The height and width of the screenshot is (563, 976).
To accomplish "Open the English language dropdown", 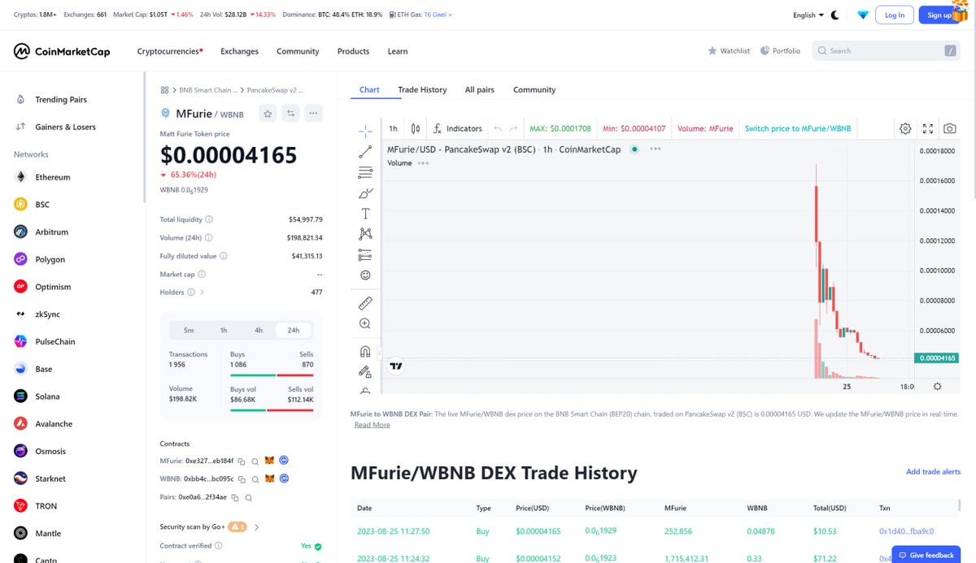I will coord(808,15).
